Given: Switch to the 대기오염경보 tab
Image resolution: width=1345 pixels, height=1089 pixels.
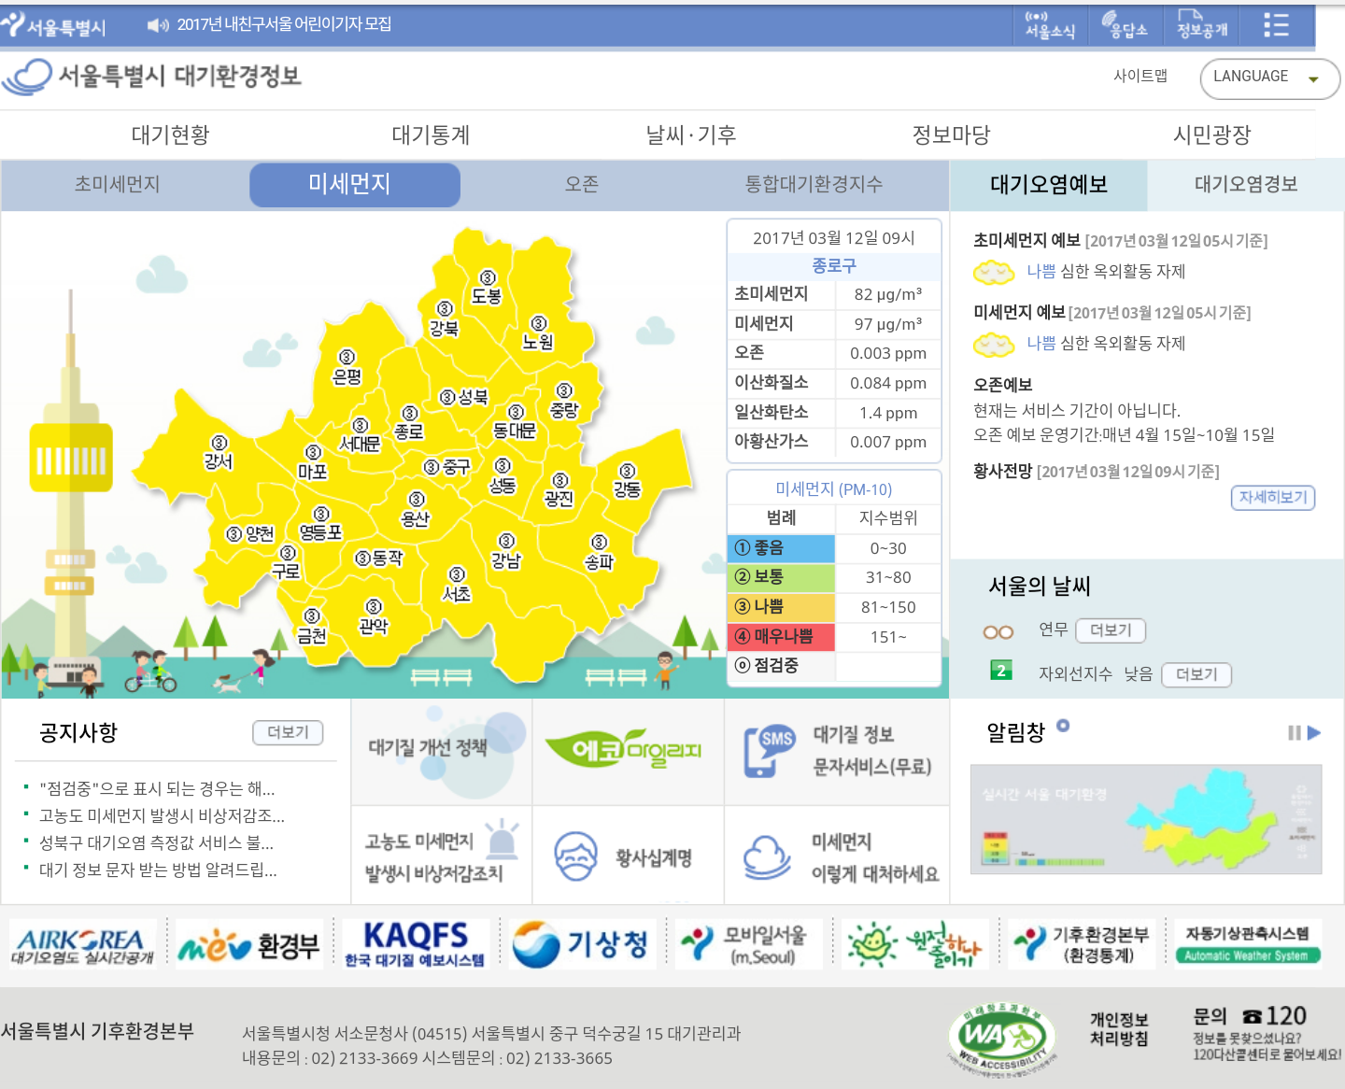Looking at the screenshot, I should 1245,185.
